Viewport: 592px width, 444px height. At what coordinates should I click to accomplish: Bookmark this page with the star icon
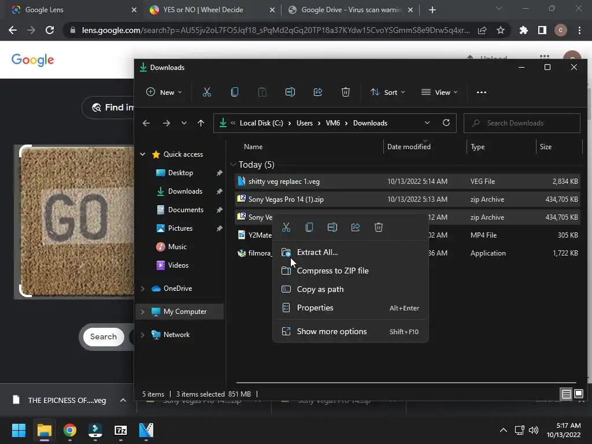point(501,30)
